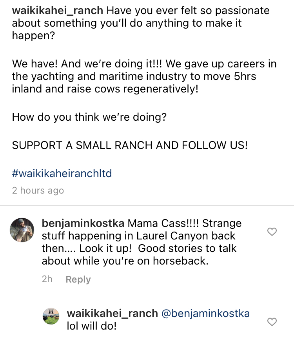294x339 pixels.
Task: Click the "2h" comment timestamp
Action: tap(47, 279)
